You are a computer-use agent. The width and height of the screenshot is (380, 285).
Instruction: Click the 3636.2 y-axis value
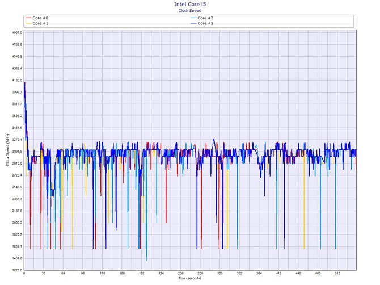point(17,116)
